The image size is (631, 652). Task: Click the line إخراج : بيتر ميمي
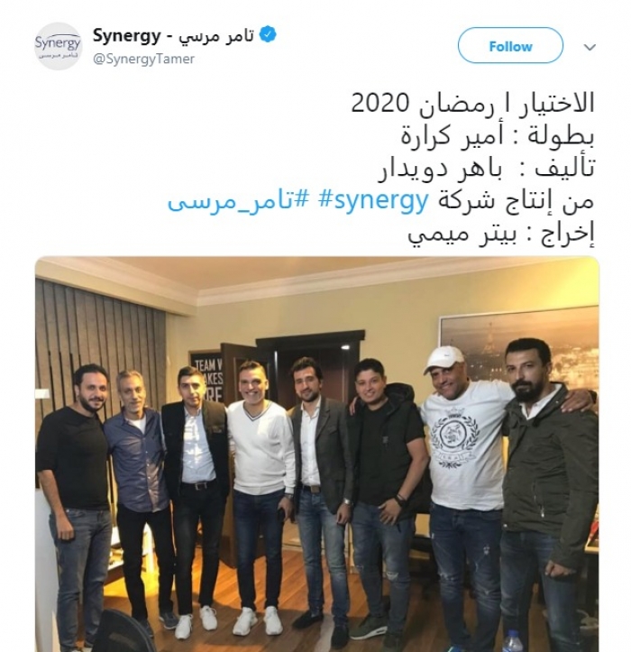pyautogui.click(x=501, y=234)
